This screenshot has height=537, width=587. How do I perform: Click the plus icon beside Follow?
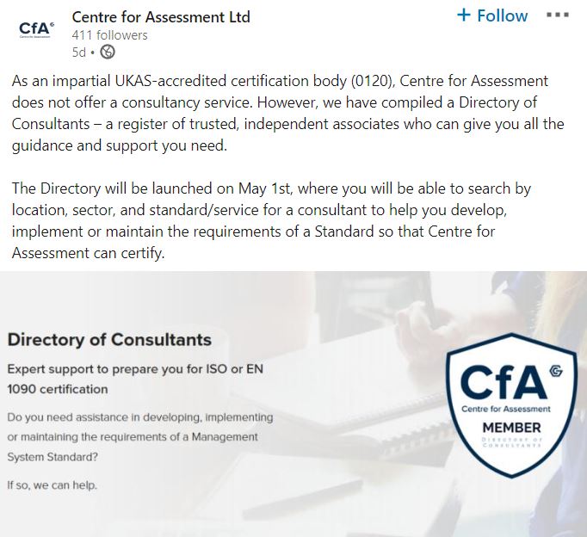[464, 15]
